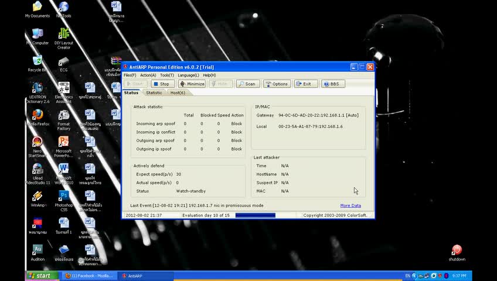Launch DIY Layout Creator desktop icon

64,39
